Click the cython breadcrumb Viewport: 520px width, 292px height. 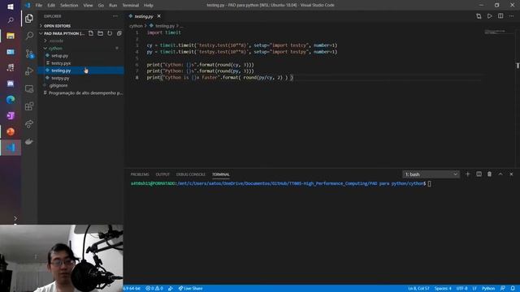point(136,26)
